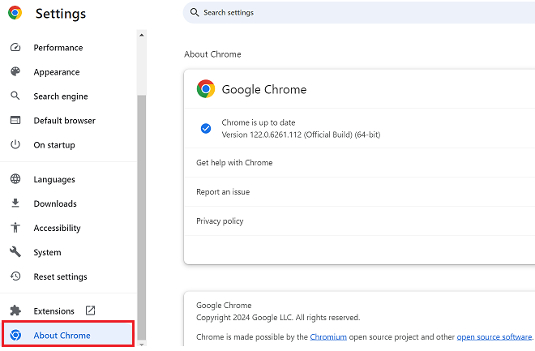Click the Reset settings history icon
Image resolution: width=535 pixels, height=351 pixels.
click(15, 276)
